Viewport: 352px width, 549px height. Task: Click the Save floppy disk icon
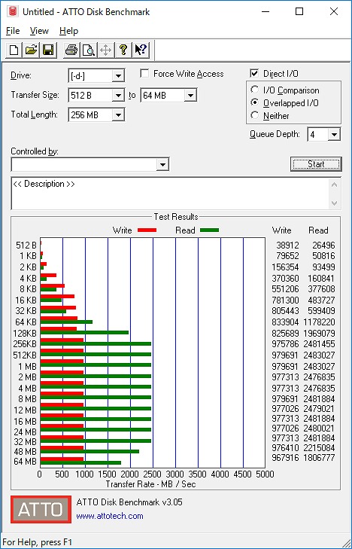point(48,50)
